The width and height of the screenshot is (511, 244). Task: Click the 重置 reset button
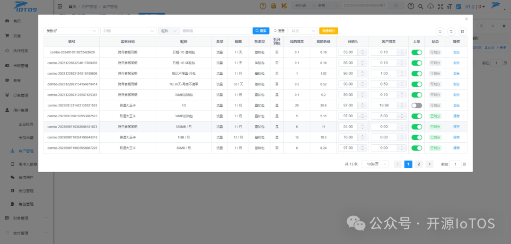(279, 31)
